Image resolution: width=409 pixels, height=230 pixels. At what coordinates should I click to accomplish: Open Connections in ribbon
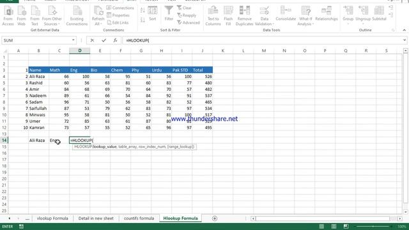pos(120,8)
